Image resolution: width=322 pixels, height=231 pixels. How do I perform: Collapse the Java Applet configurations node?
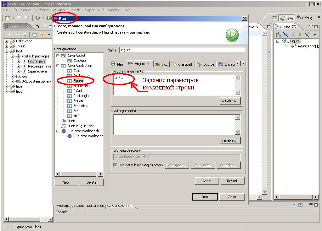(58, 56)
